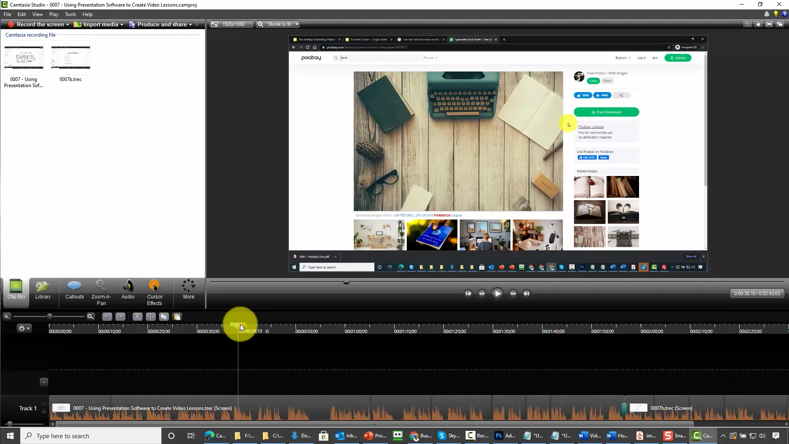Image resolution: width=789 pixels, height=444 pixels.
Task: Toggle the Track 1 lock icon
Action: coord(44,411)
